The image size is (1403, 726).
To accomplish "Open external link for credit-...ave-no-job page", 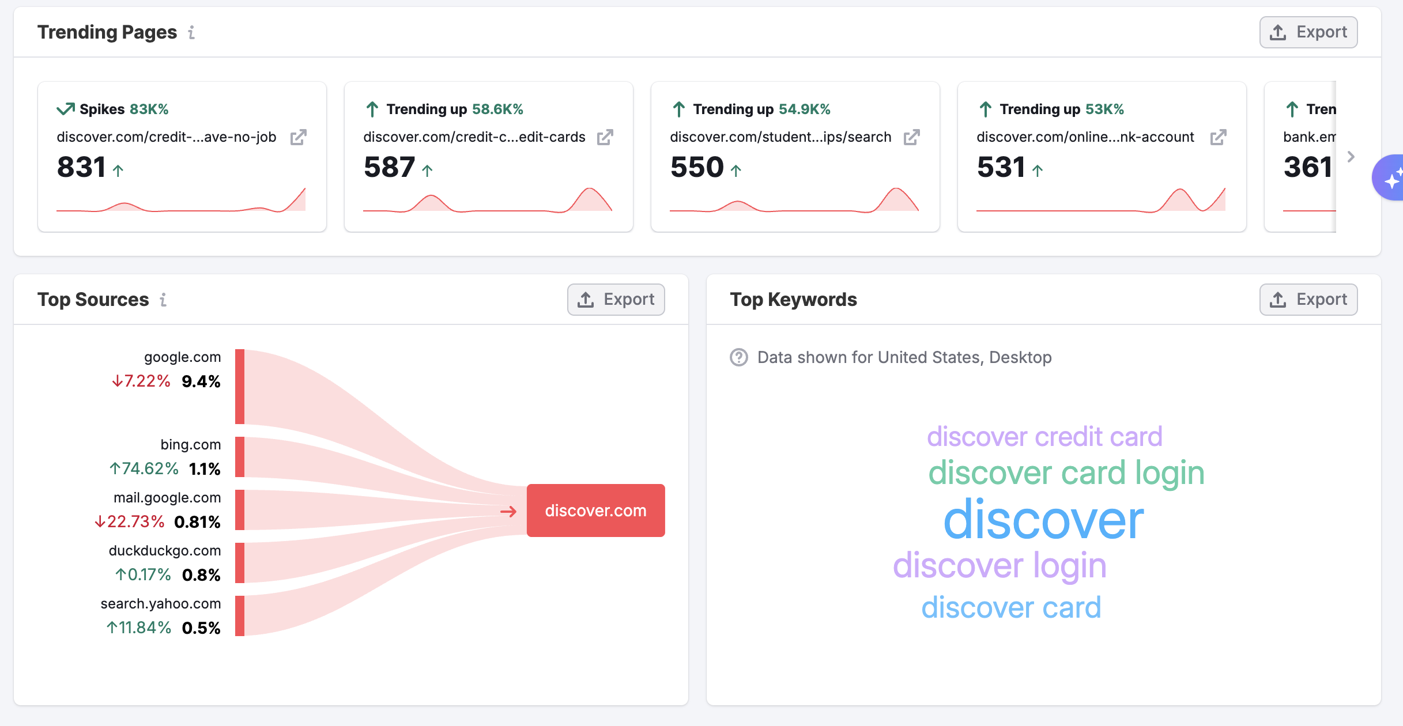I will 298,137.
